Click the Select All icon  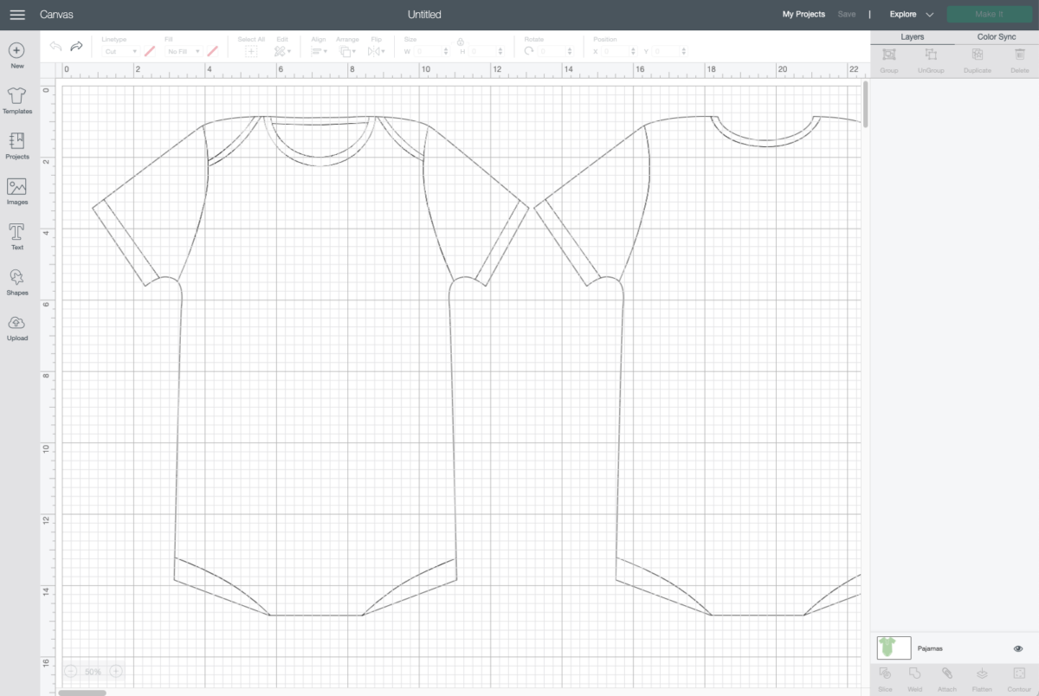tap(251, 51)
